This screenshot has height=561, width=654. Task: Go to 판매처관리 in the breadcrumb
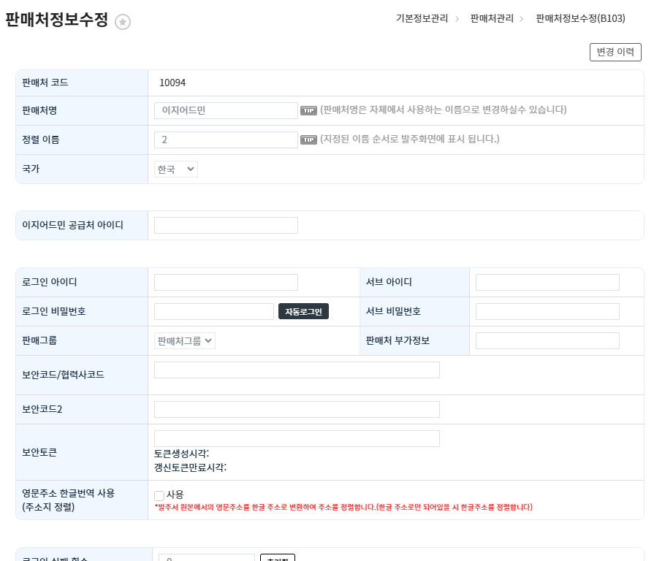[492, 18]
